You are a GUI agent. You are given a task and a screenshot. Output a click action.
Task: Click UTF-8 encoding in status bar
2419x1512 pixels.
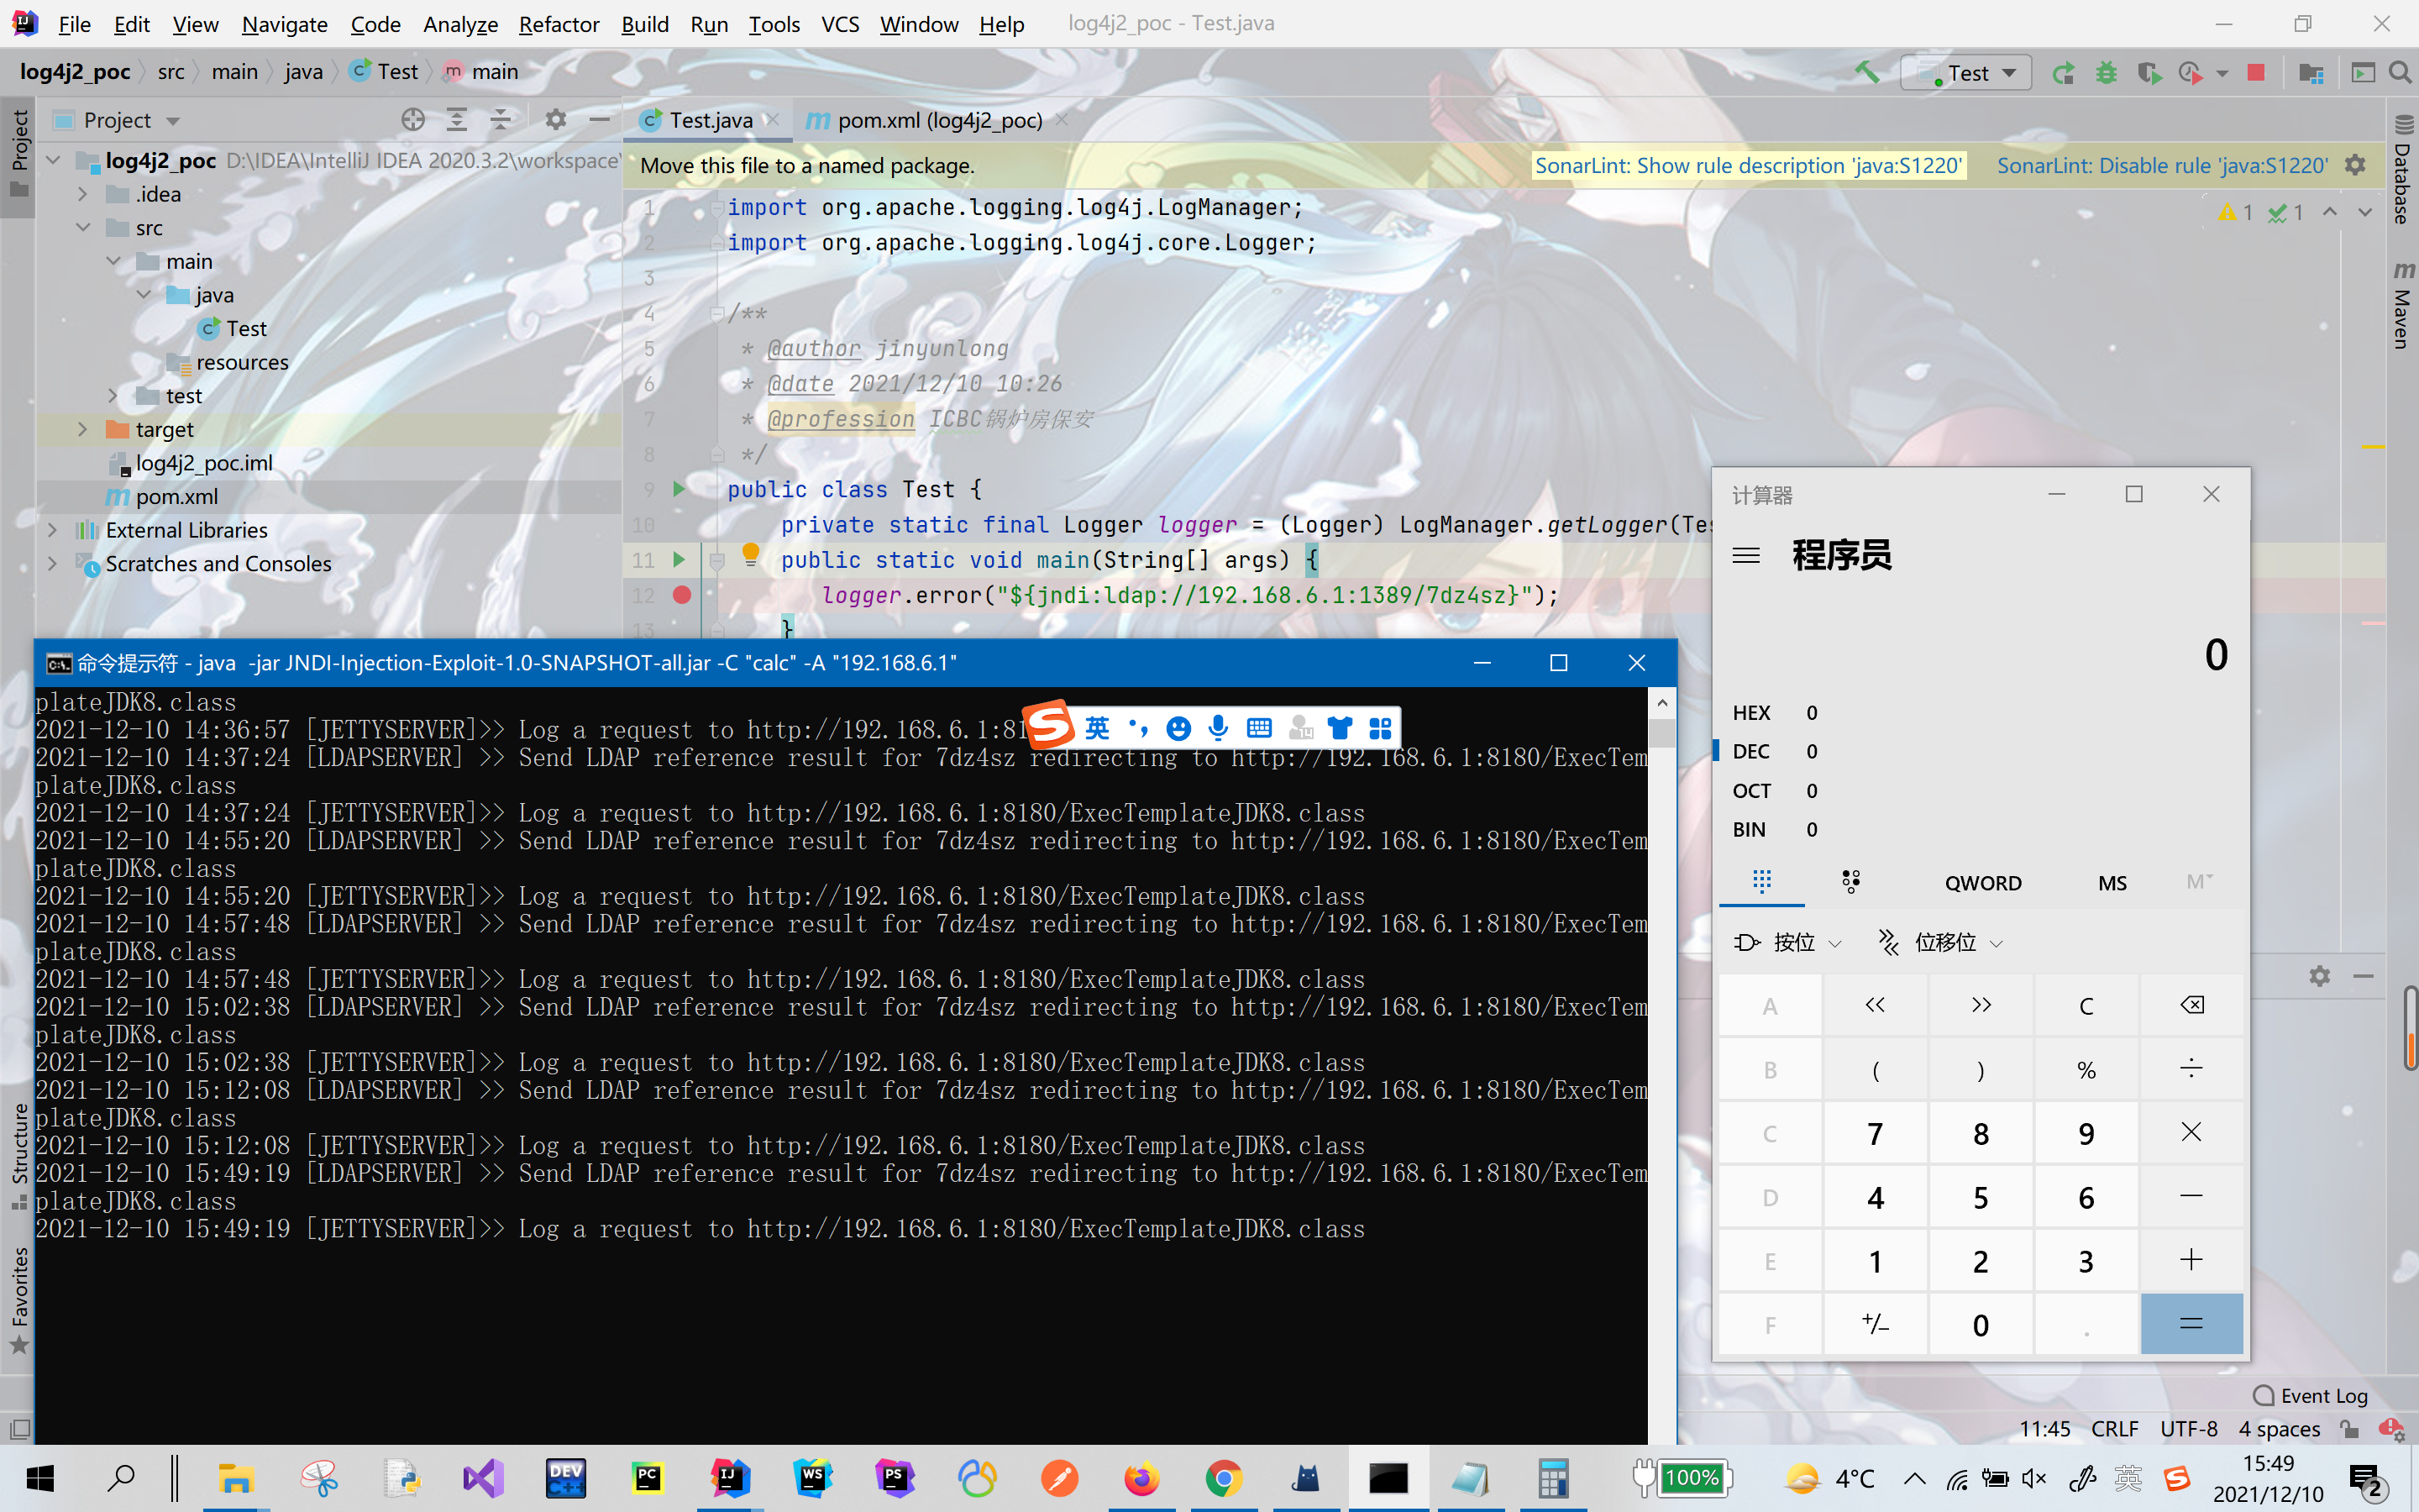(x=2188, y=1429)
